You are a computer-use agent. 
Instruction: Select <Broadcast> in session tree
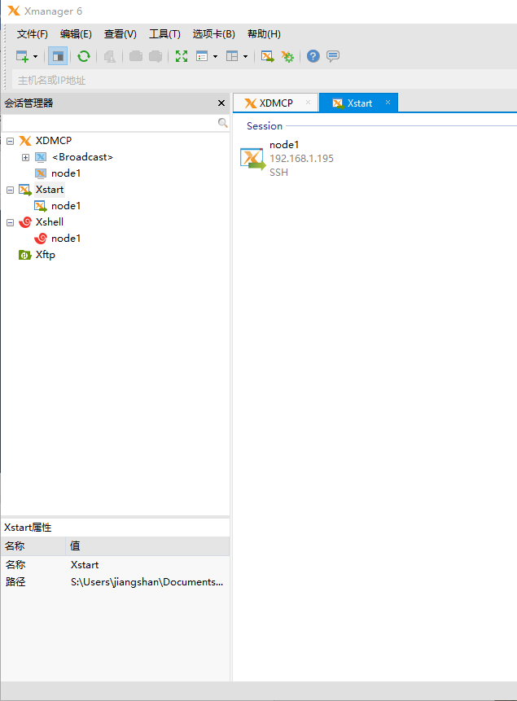coord(82,157)
